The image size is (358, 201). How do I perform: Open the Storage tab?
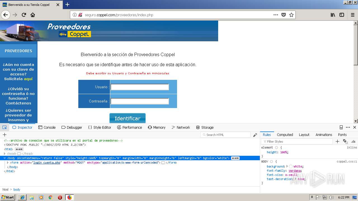(x=205, y=127)
